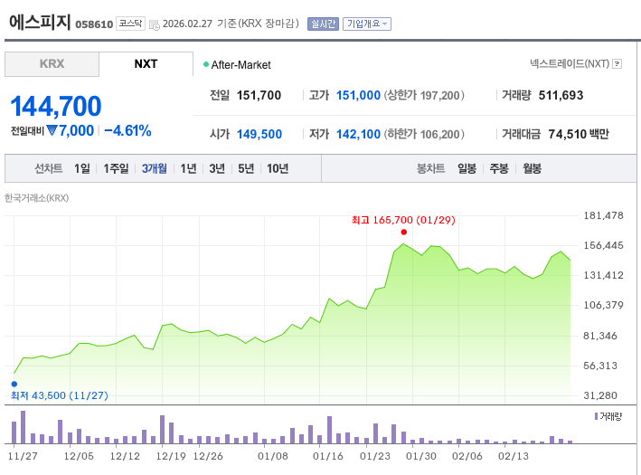Click the lower limit 하한가 106,200 text
This screenshot has width=641, height=475.
[x=424, y=134]
